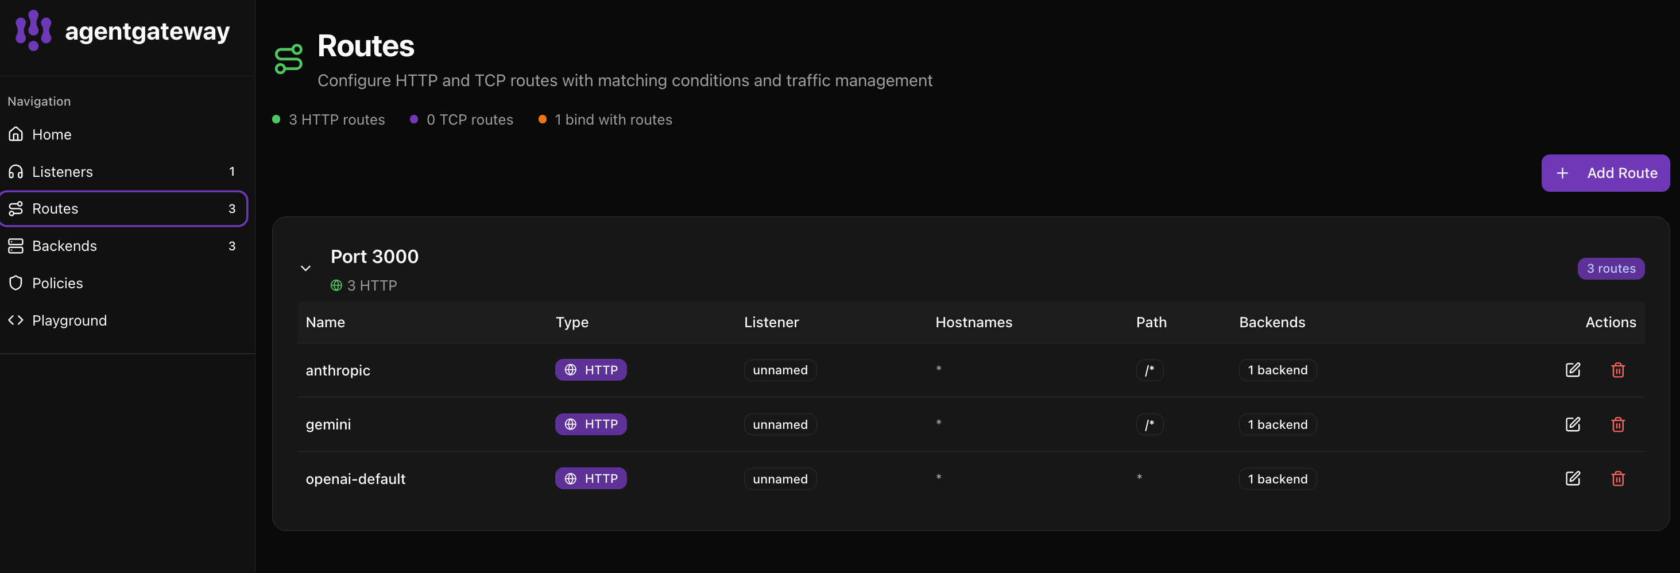Navigate to Policies page

(57, 283)
